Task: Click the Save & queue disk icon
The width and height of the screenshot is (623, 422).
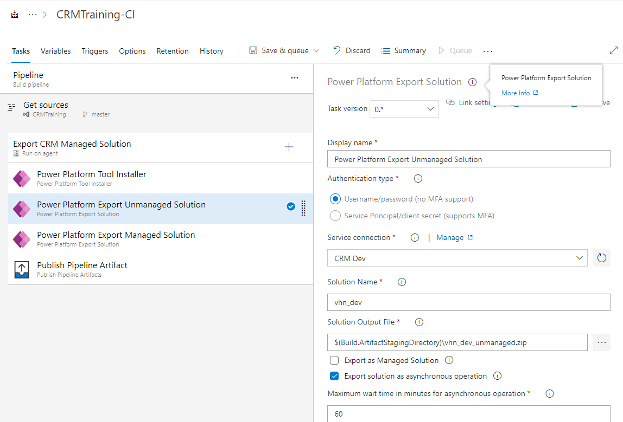Action: point(253,50)
